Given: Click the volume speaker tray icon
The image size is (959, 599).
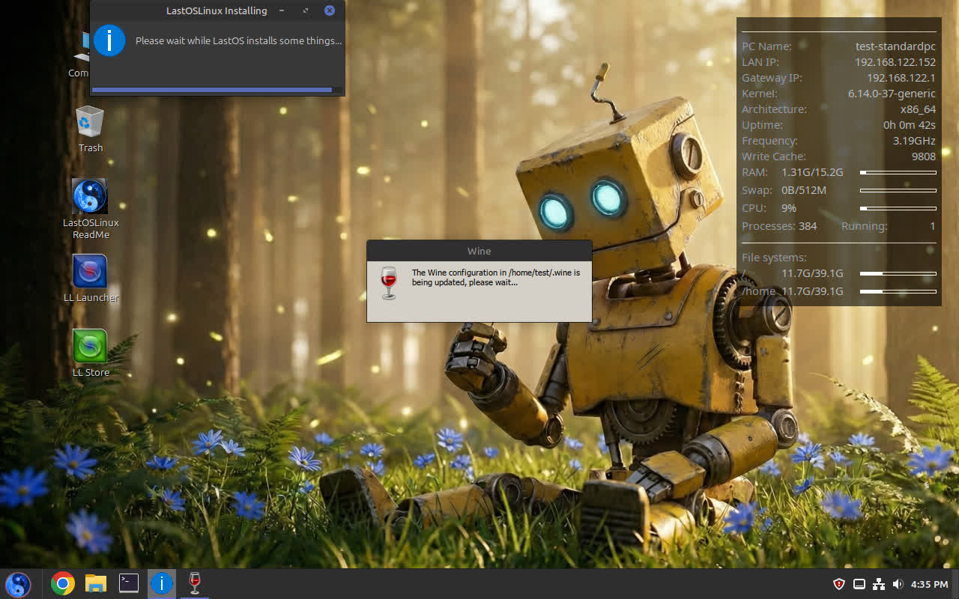Looking at the screenshot, I should tap(898, 584).
